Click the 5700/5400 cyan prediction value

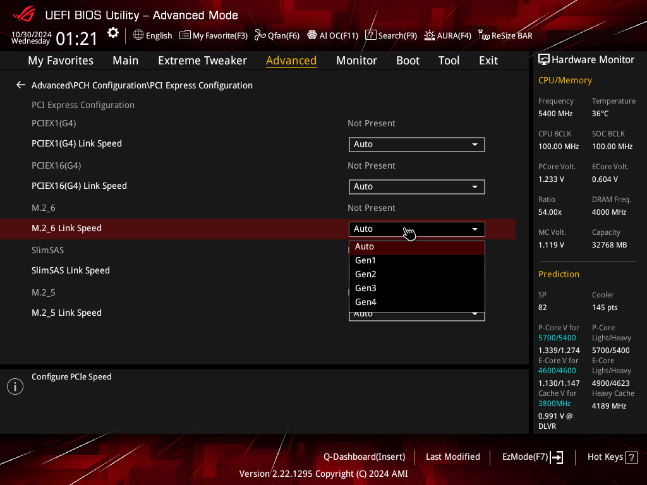click(557, 338)
